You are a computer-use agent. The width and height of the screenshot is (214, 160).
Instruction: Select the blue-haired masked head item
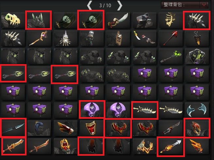tap(39, 128)
